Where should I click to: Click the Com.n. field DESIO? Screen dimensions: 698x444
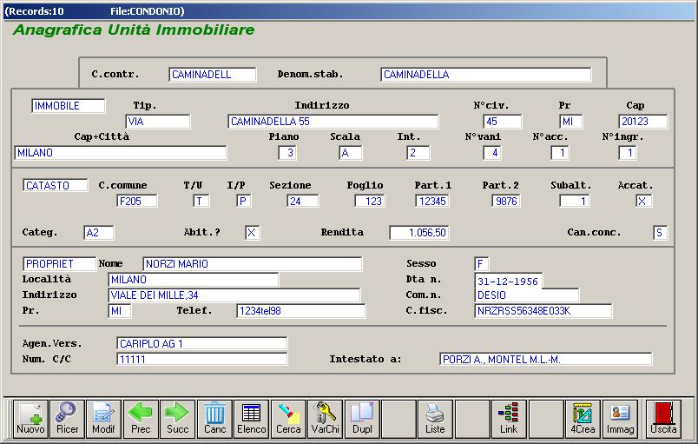527,295
